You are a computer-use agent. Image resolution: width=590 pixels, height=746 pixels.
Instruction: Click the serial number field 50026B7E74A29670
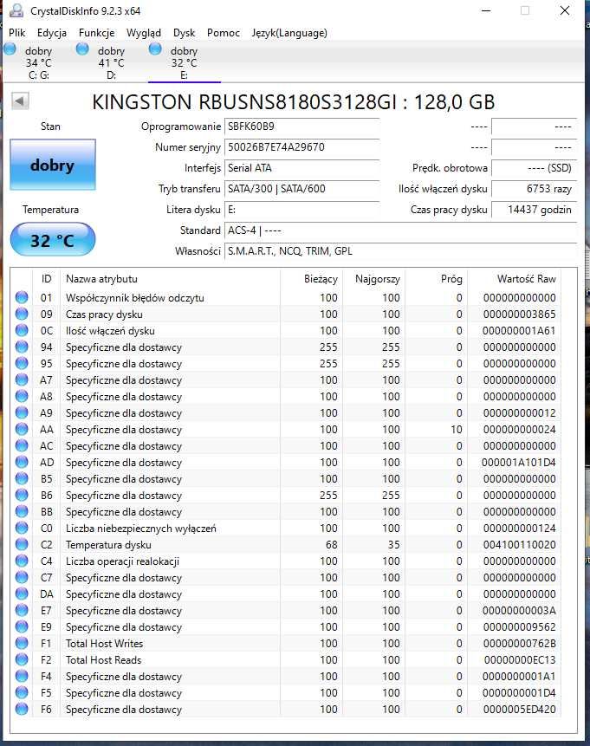(x=301, y=147)
